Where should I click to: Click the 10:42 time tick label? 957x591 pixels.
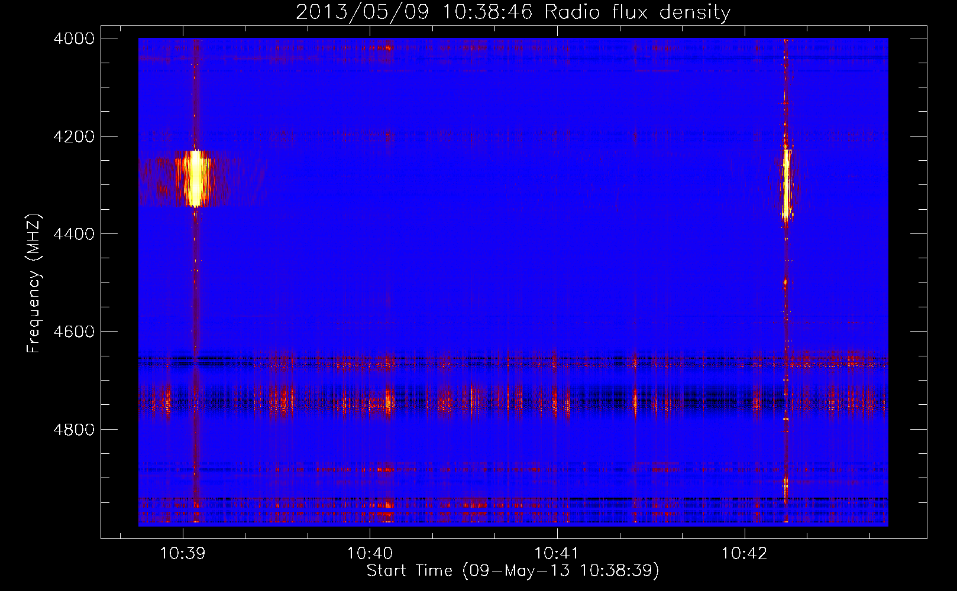(x=744, y=554)
